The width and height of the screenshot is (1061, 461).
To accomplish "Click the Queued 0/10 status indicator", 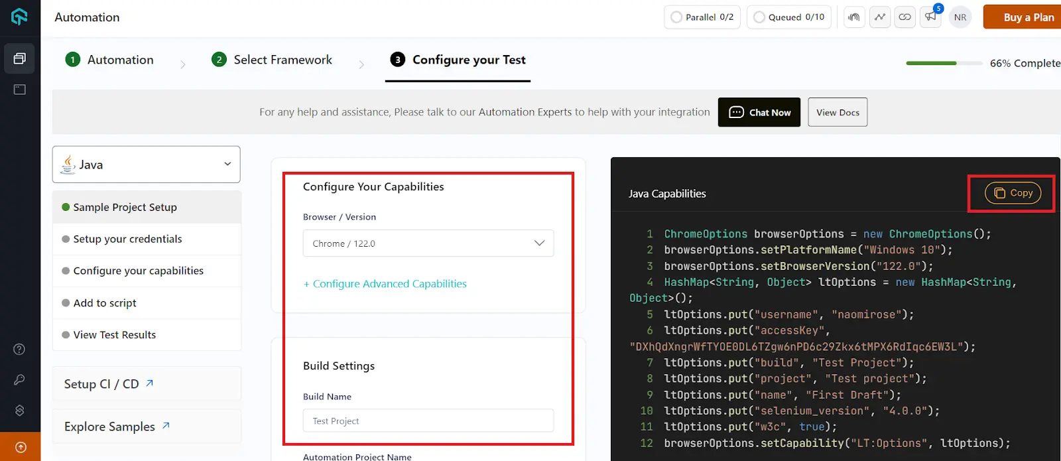I will coord(789,17).
